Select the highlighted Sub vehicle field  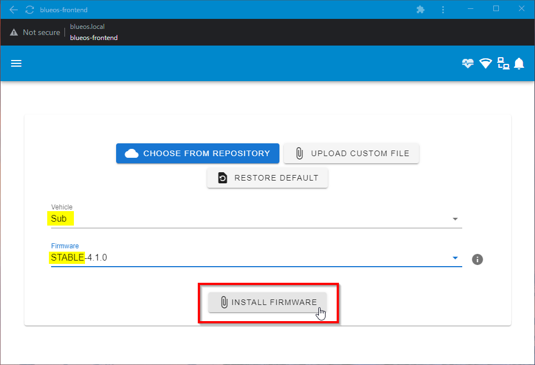tap(60, 218)
